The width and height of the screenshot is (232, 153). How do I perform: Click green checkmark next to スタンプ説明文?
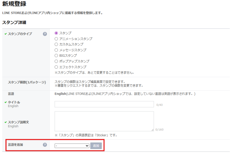point(6,123)
